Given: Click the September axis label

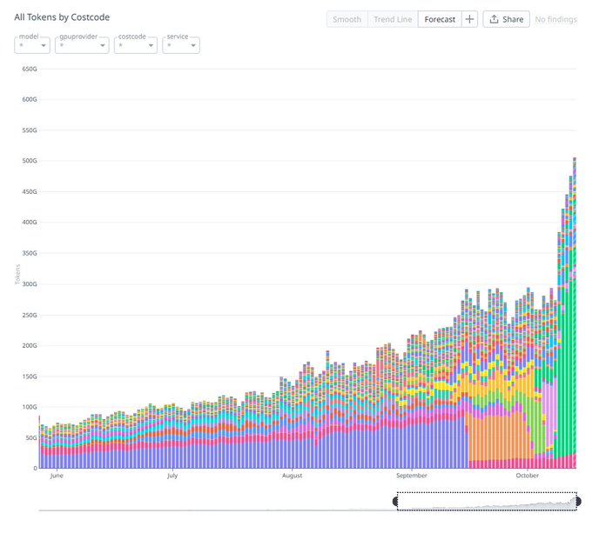Looking at the screenshot, I should click(412, 476).
